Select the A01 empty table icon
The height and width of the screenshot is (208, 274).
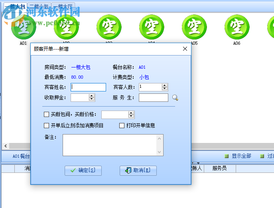pyautogui.click(x=24, y=27)
